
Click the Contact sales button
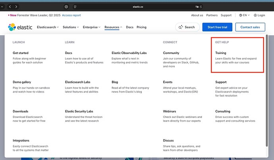[250, 27]
